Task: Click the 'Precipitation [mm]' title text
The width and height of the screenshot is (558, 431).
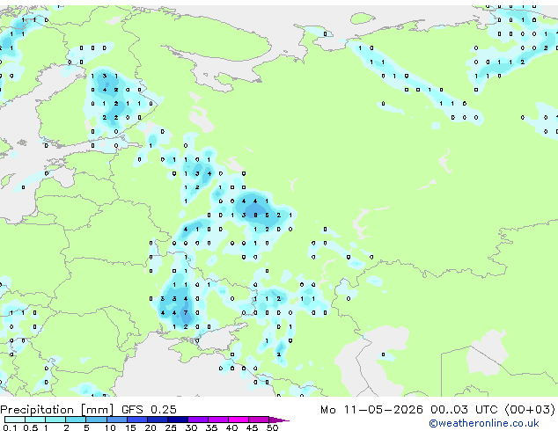Action: (57, 410)
